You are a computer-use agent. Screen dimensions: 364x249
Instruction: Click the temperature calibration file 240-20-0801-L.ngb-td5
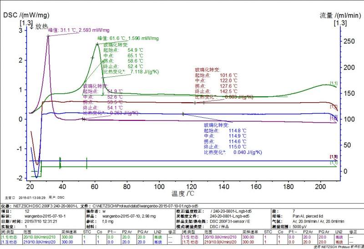coord(231,211)
